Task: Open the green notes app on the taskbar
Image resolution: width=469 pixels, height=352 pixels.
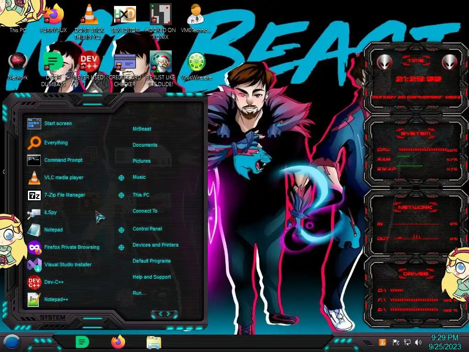Action: tap(82, 342)
